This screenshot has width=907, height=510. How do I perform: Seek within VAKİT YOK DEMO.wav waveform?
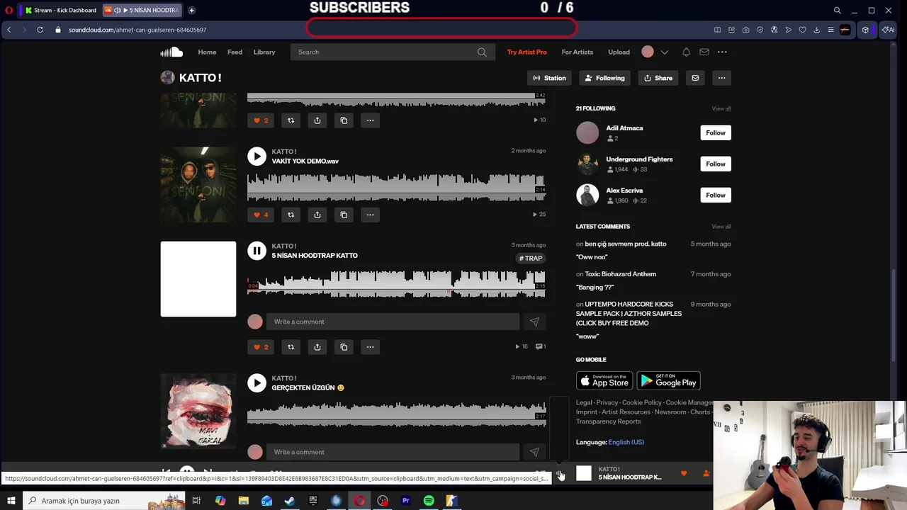(397, 188)
